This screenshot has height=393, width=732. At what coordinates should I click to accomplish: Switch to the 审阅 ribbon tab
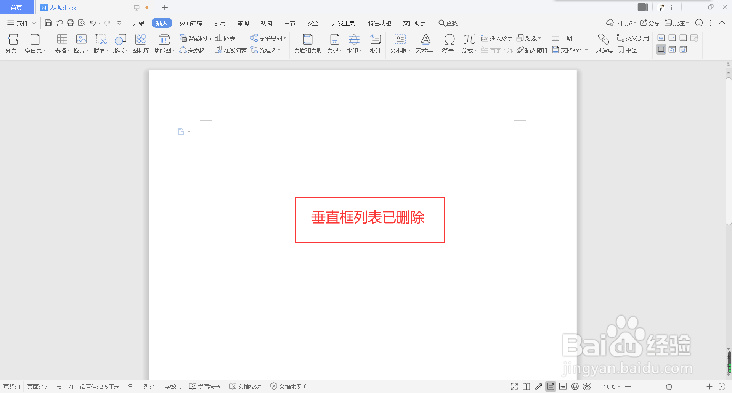tap(243, 23)
